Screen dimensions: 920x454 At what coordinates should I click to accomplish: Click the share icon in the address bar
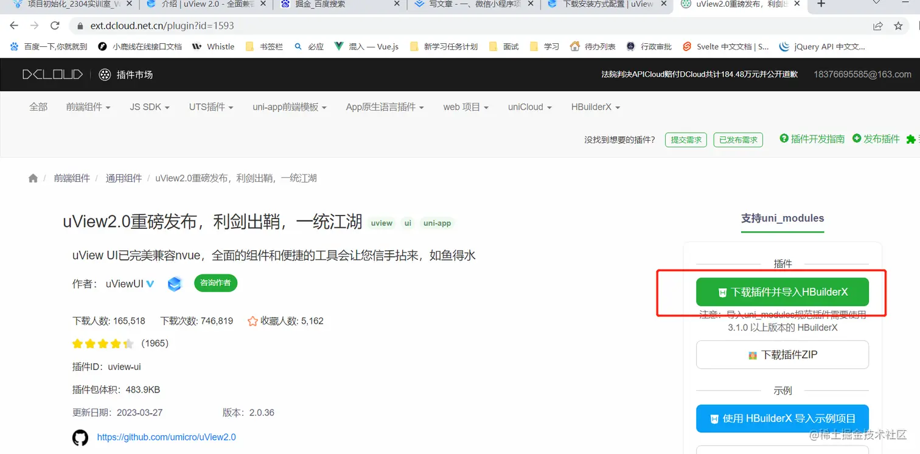(x=877, y=26)
